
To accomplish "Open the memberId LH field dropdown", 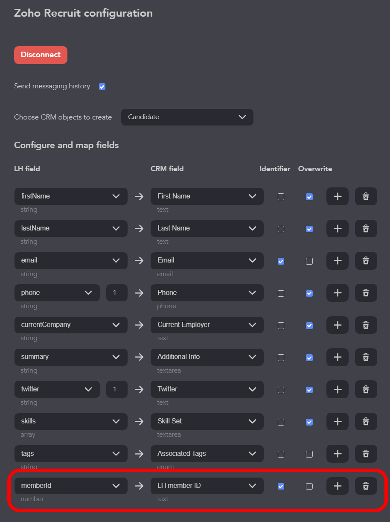I will pos(71,486).
